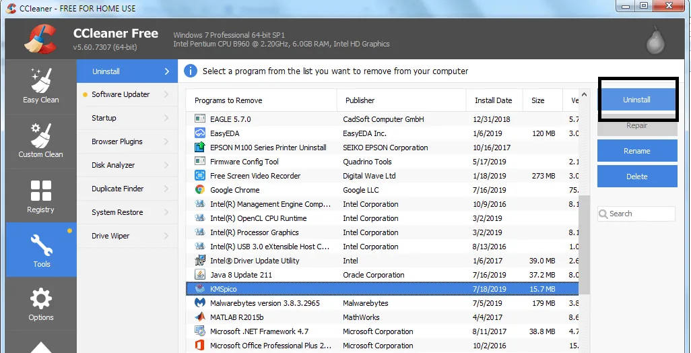Click the Microsoft .NET Framework icon
This screenshot has height=353, width=691.
point(200,331)
